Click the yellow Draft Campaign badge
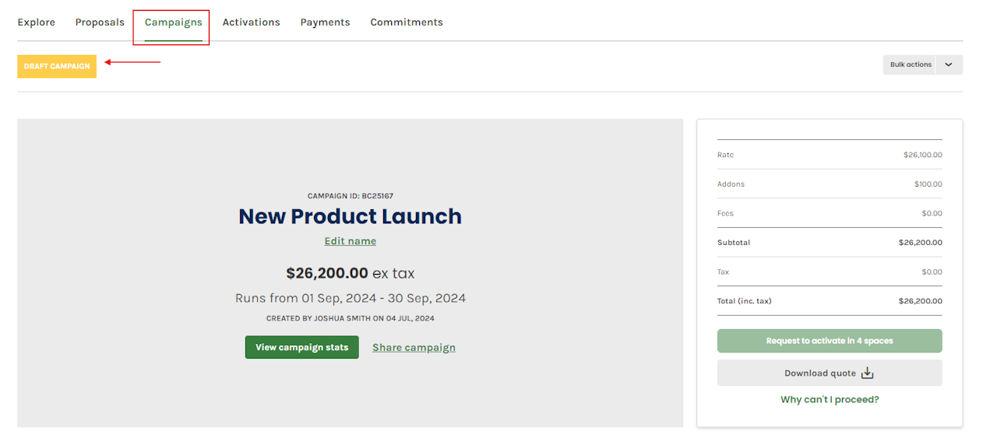The width and height of the screenshot is (997, 438). pos(57,66)
